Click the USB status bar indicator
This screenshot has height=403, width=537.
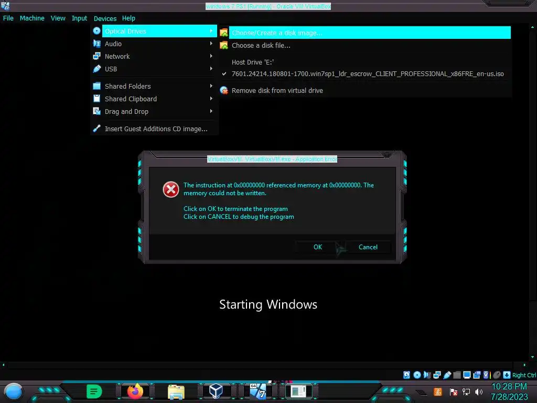(x=447, y=375)
